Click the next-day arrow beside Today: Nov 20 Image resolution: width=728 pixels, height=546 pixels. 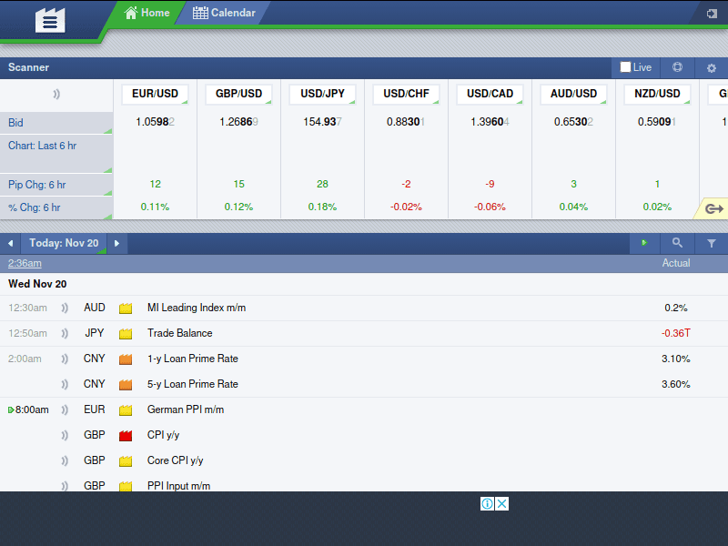[x=116, y=243]
